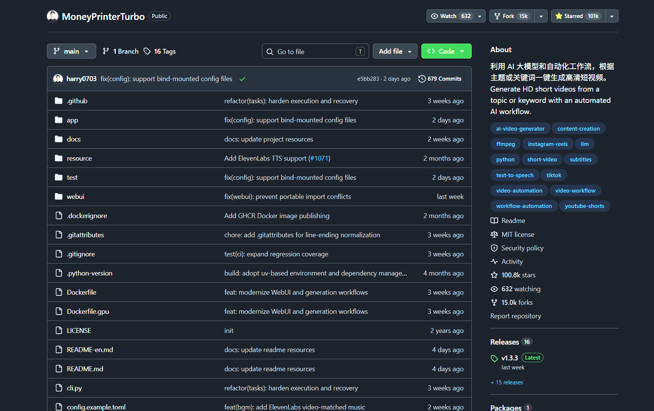The width and height of the screenshot is (654, 411).
Task: Select the youtube-shorts topic tag
Action: 584,206
